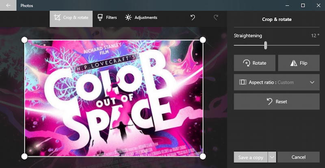The image size is (325, 168).
Task: Minimize the Photos window
Action: (287, 5)
